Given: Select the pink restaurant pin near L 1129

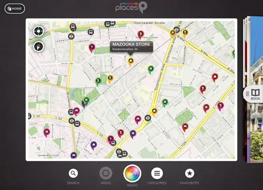Looking at the screenshot, I should tap(220, 106).
